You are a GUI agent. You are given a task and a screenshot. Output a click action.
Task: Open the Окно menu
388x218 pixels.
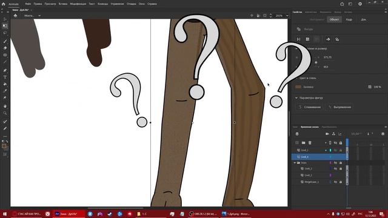coord(141,4)
